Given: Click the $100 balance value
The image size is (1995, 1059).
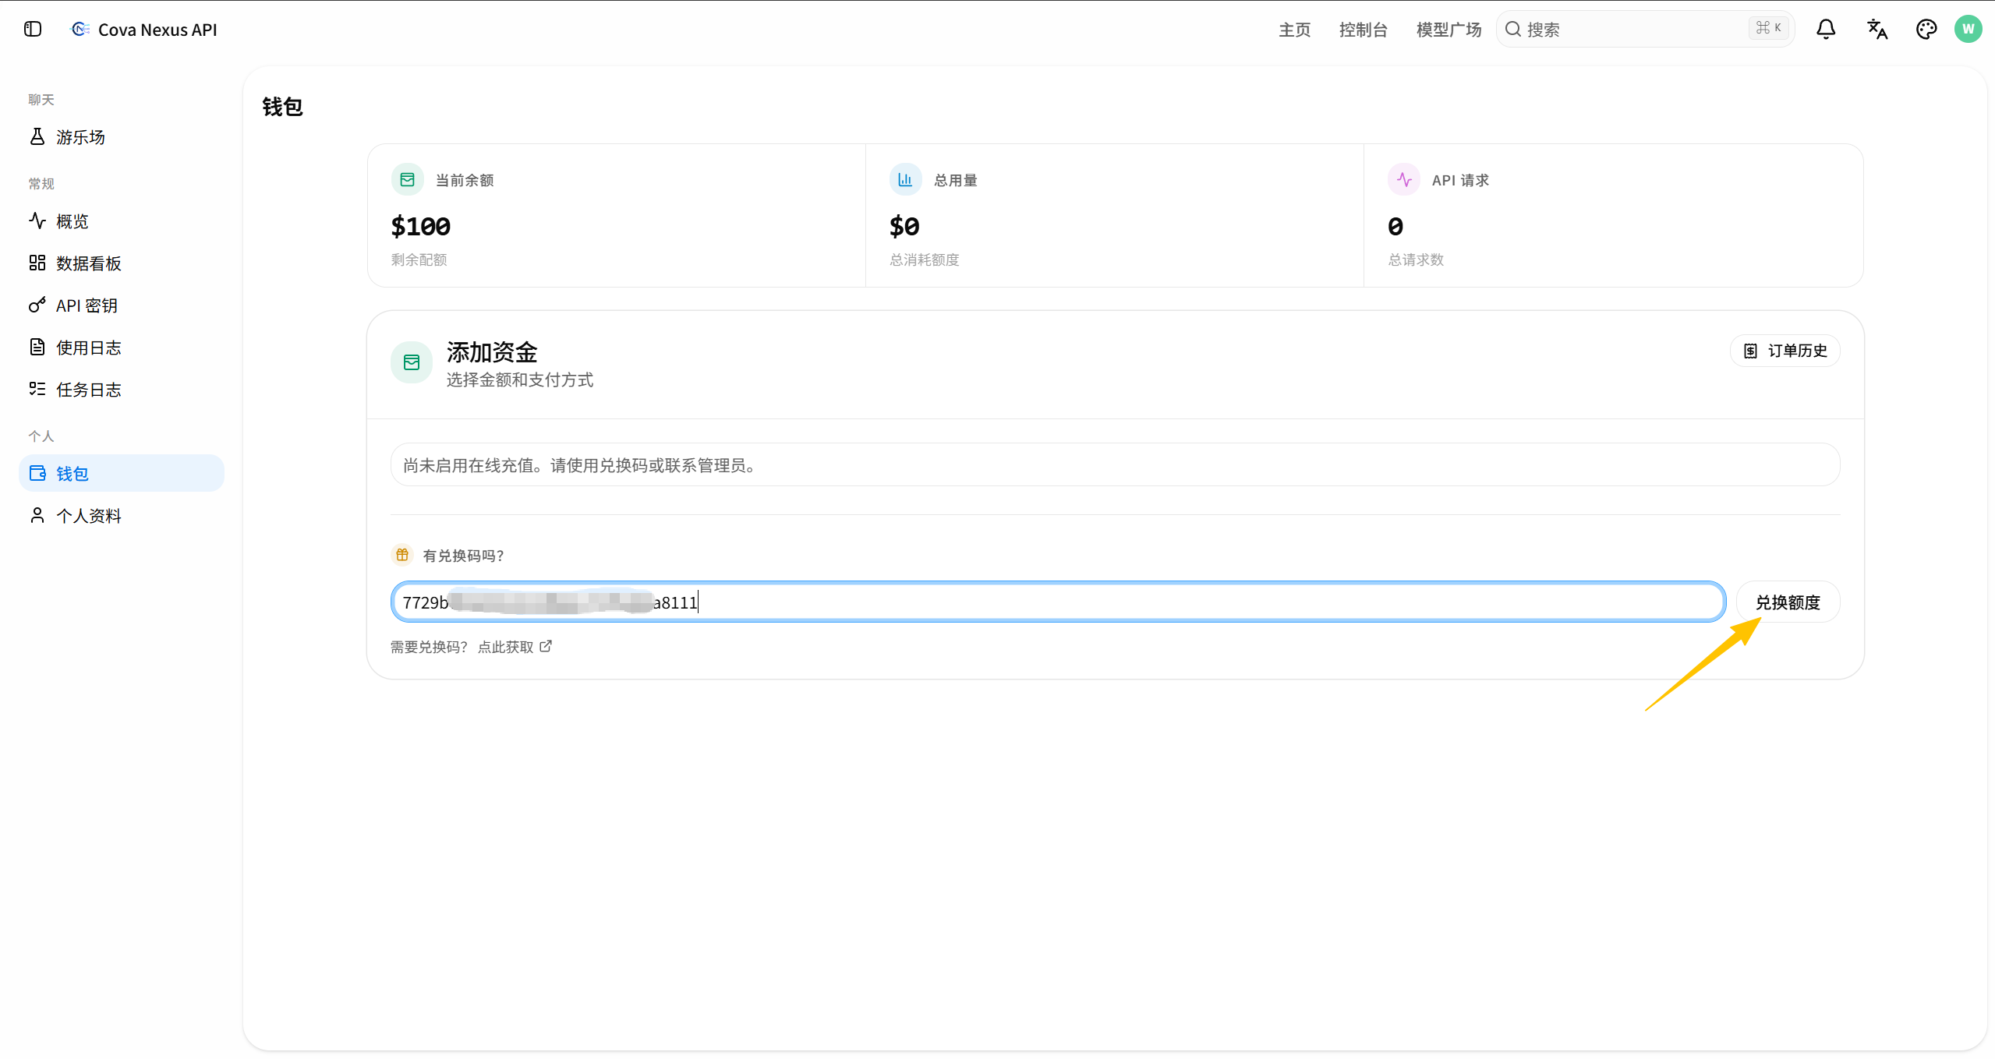Looking at the screenshot, I should (421, 226).
